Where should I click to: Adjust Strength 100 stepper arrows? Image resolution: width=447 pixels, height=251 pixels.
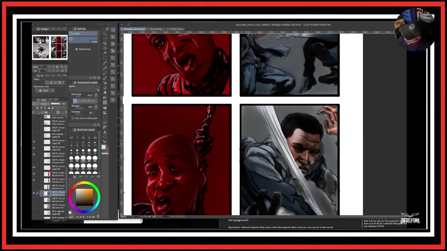[x=93, y=107]
